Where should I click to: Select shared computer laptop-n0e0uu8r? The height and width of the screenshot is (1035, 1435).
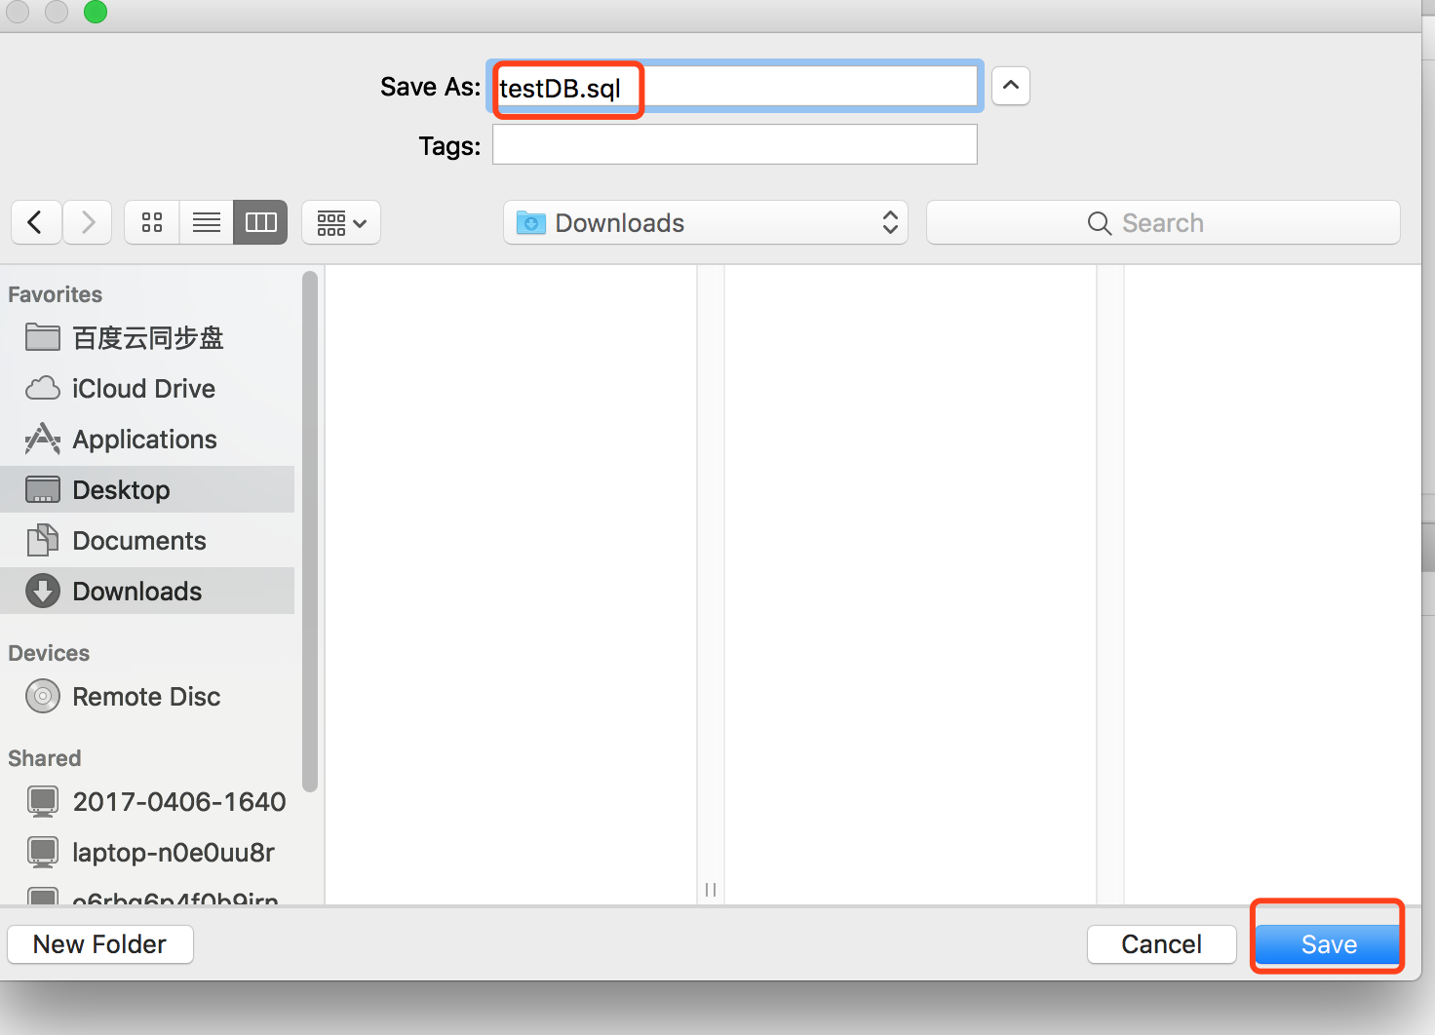click(147, 853)
